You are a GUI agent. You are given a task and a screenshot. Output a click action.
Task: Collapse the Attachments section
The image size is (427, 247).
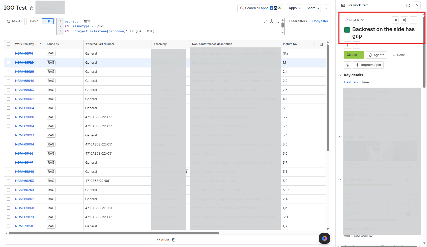340,137
